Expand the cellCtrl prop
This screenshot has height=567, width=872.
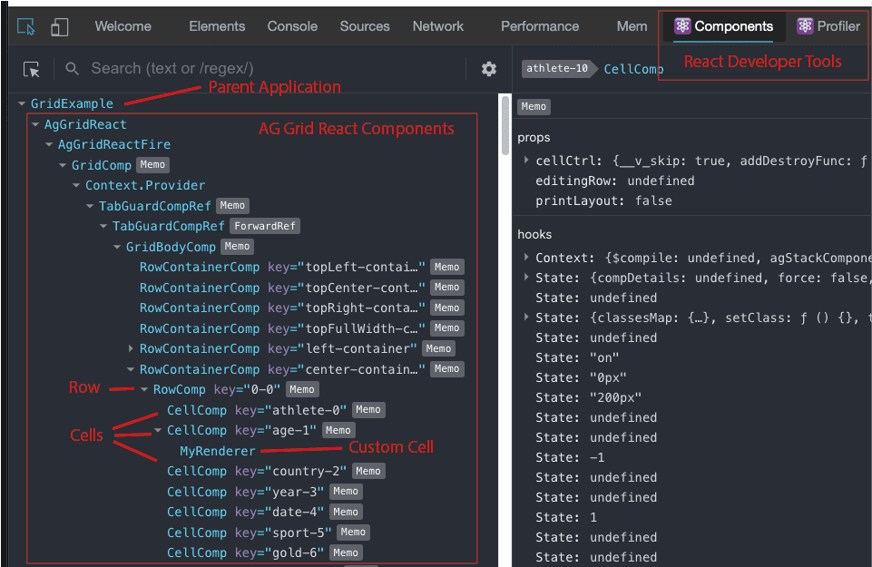pos(526,161)
